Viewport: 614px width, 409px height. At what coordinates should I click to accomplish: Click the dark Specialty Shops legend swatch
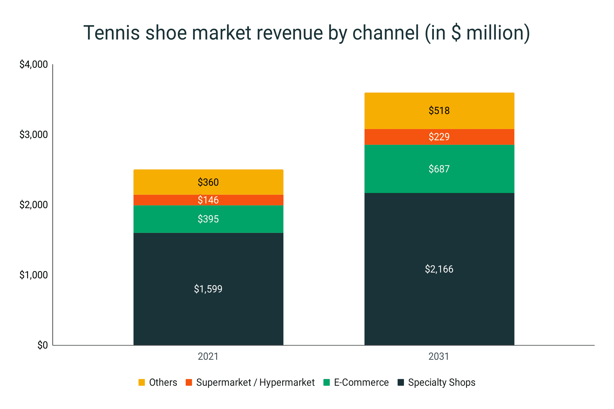pyautogui.click(x=401, y=382)
